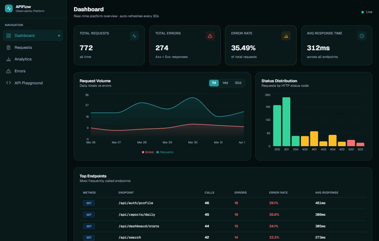379x241 pixels.
Task: Click the Status Distribution chart title
Action: 279,81
